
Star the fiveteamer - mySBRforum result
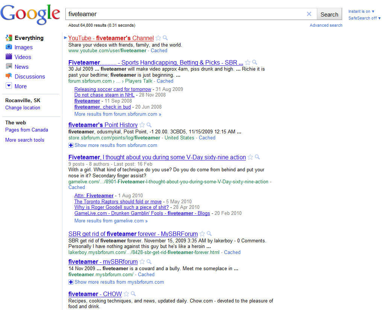[142, 262]
